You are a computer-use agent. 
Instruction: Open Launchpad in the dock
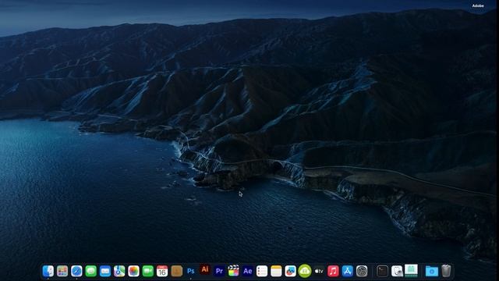62,271
